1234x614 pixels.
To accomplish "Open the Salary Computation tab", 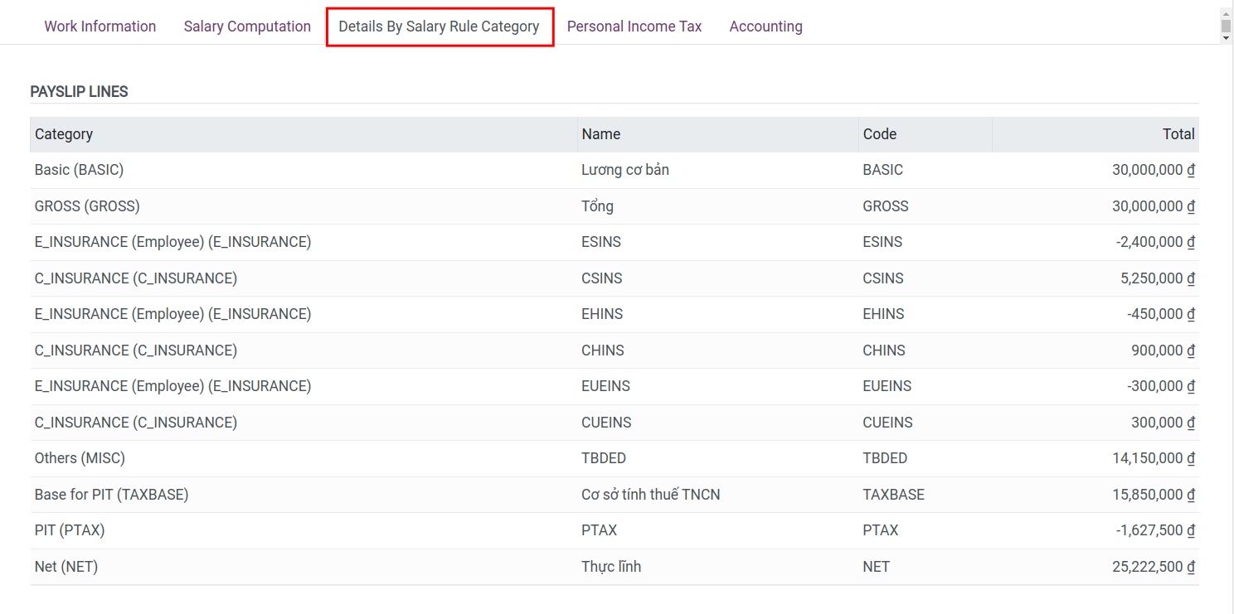I will pyautogui.click(x=246, y=26).
